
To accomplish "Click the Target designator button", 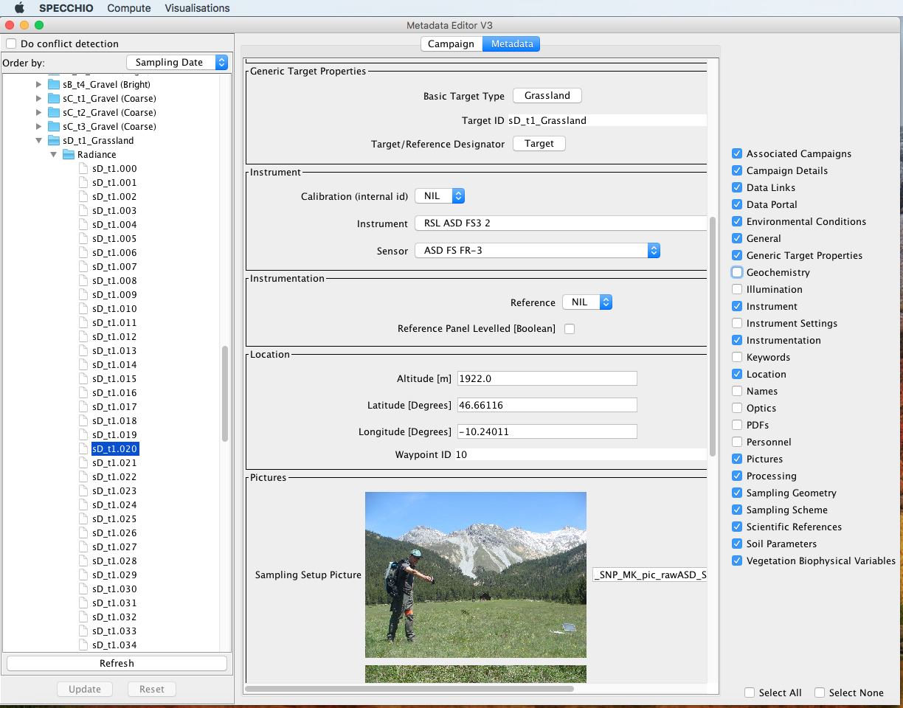I will click(x=539, y=143).
